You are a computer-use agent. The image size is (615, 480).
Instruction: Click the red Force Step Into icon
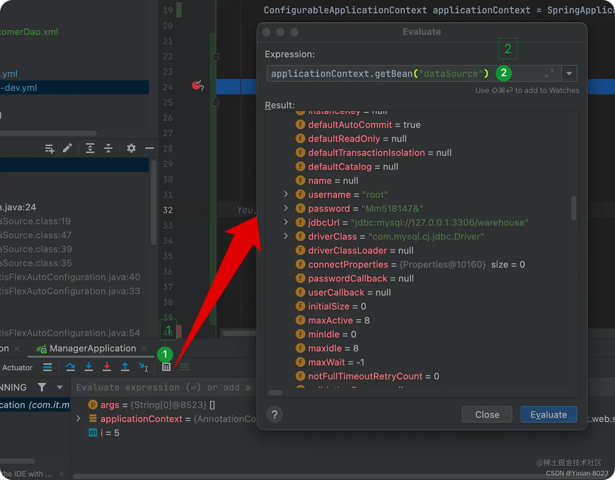coord(107,367)
